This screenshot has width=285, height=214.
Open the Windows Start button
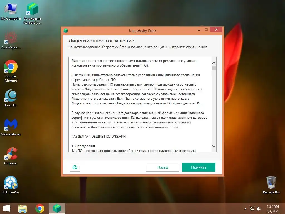click(7, 208)
